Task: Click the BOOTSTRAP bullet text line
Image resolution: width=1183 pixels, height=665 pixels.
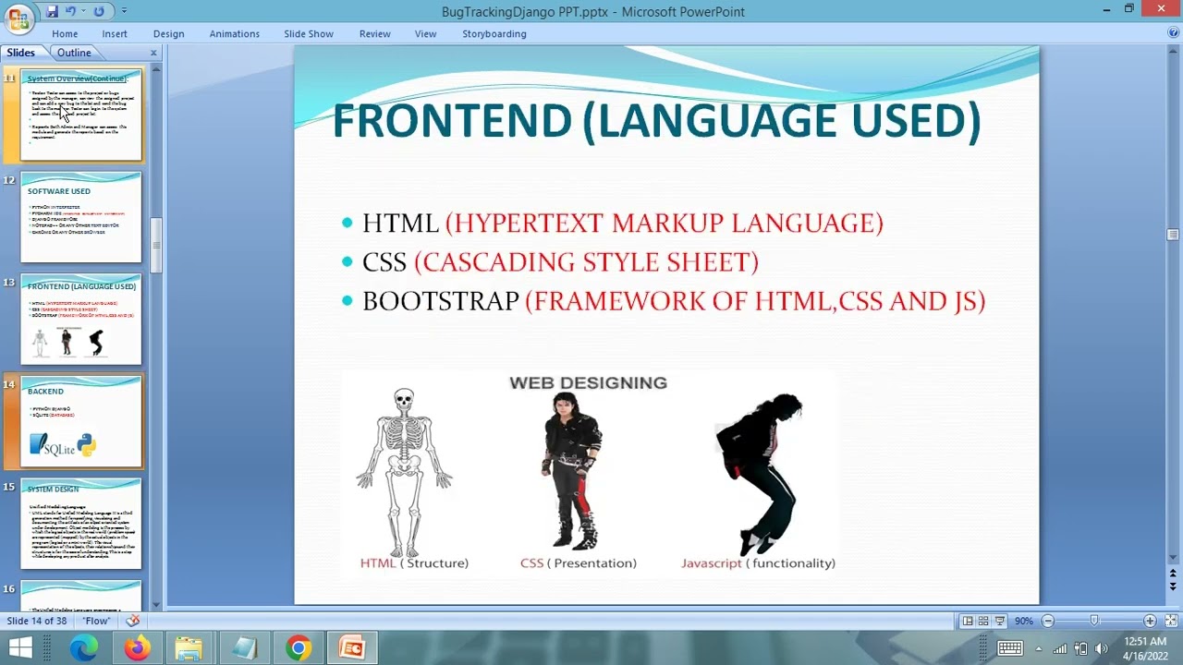Action: [674, 301]
